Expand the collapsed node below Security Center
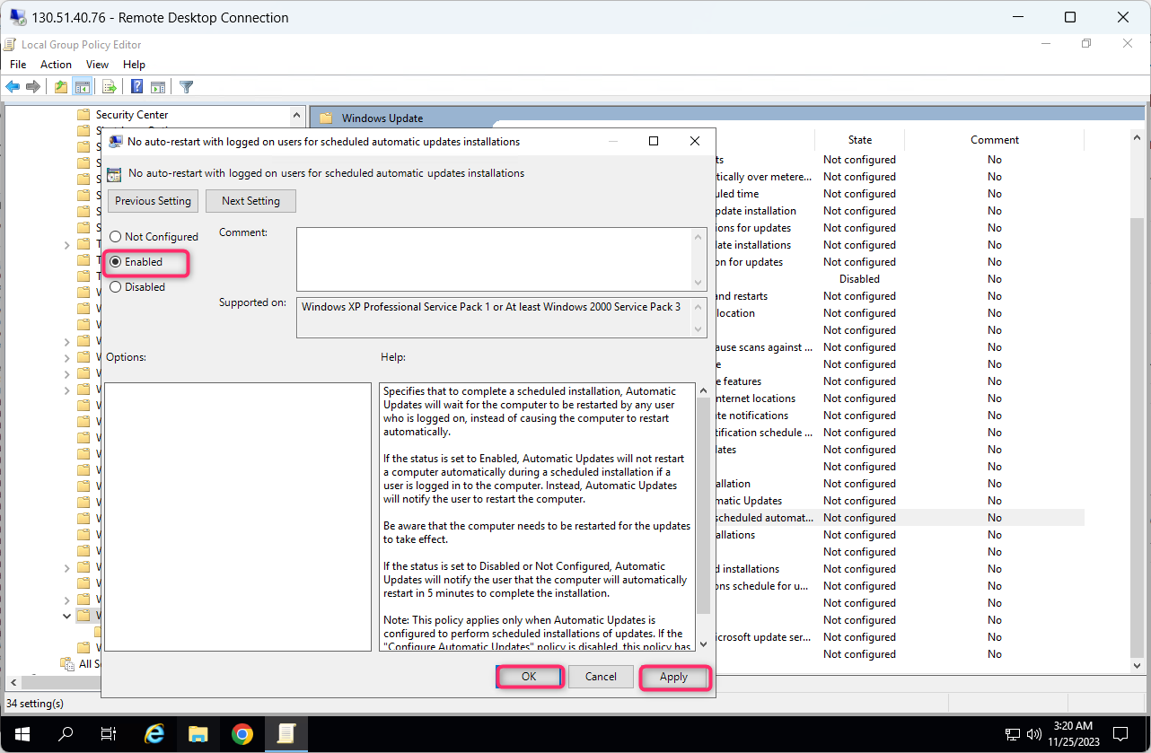 coord(67,244)
